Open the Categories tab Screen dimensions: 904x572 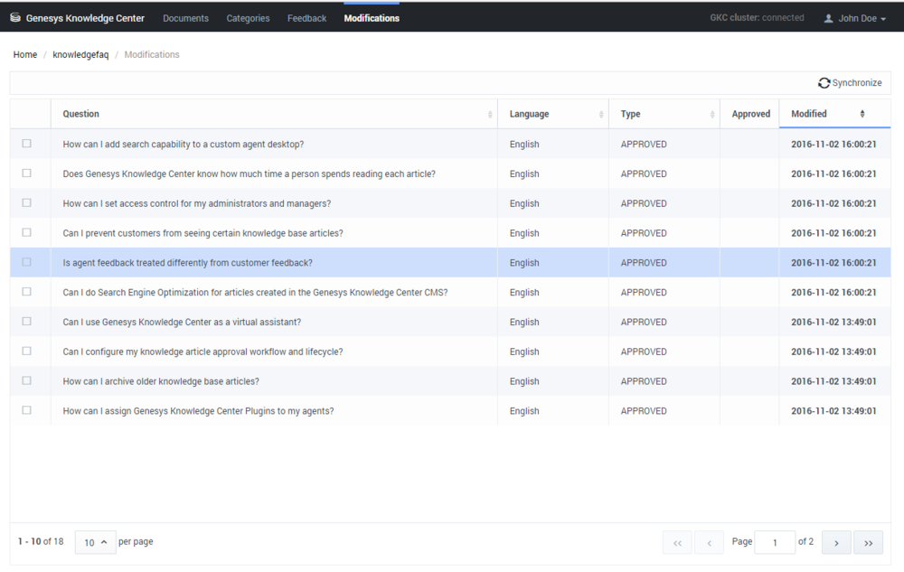click(x=248, y=18)
